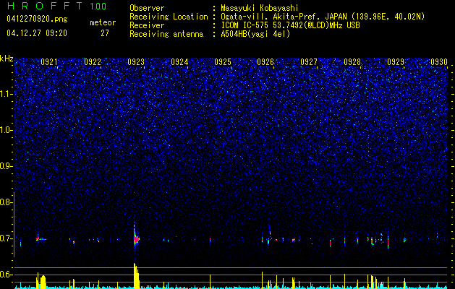Image resolution: width=455 pixels, height=289 pixels.
Task: Select the file name 0412270920.png
Action: pyautogui.click(x=37, y=19)
